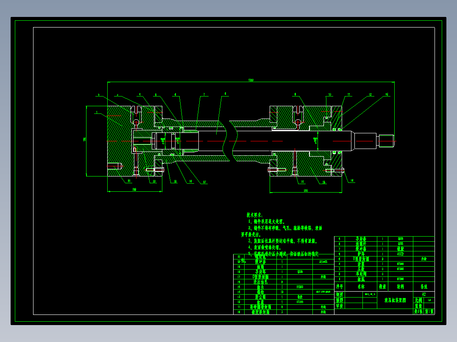Click callout label 17 below the drawing
The width and height of the screenshot is (457, 342).
(205, 182)
